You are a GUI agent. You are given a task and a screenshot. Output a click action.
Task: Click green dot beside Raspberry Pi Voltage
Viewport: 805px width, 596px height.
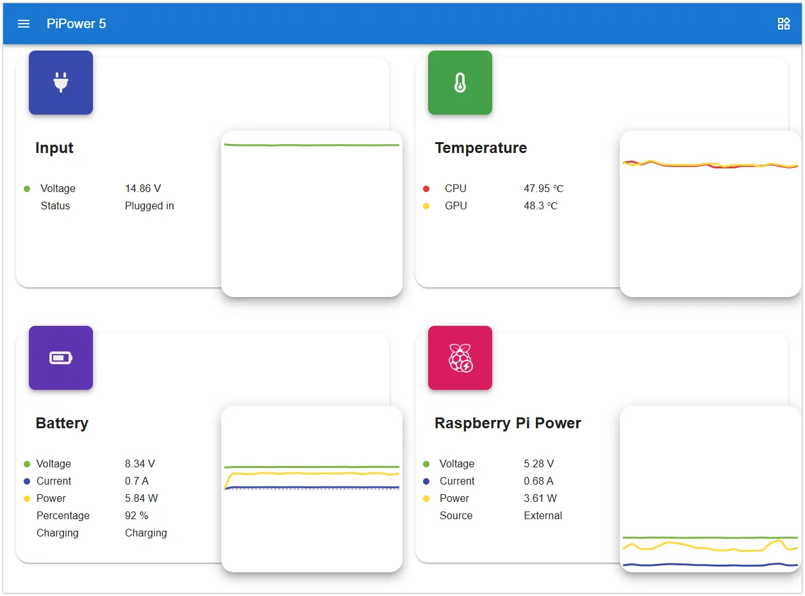[x=426, y=464]
